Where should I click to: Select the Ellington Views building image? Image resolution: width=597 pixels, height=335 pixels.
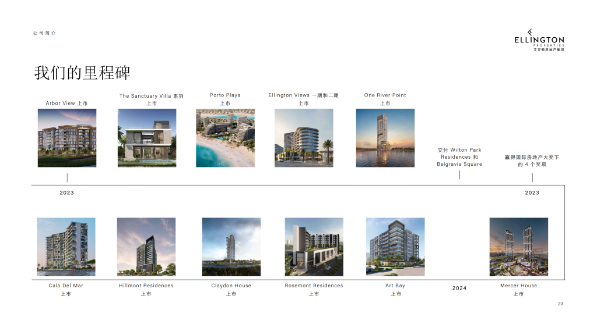[304, 138]
